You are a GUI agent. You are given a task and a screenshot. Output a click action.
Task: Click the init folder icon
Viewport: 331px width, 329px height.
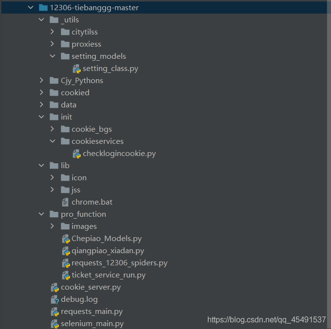point(54,117)
